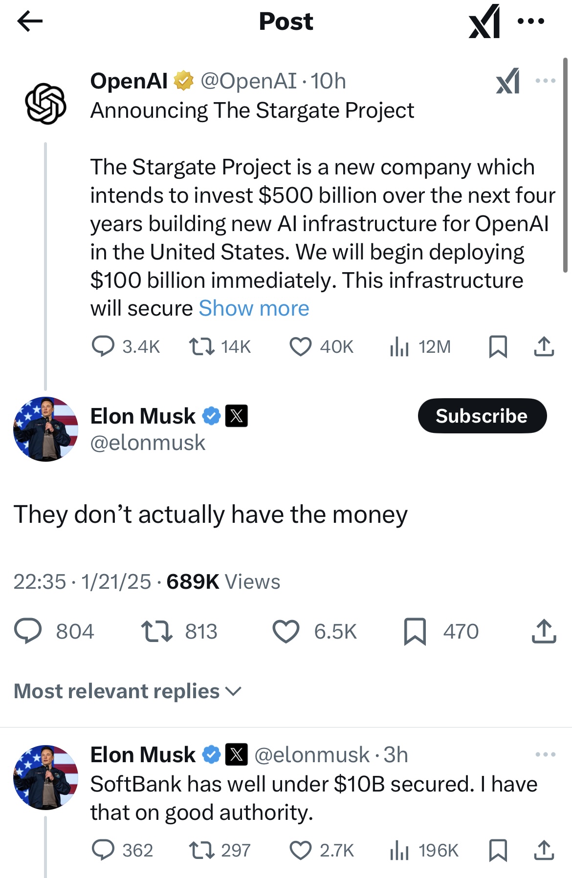Expand the Most relevant replies sort dropdown
Image resolution: width=572 pixels, height=878 pixels.
click(x=128, y=691)
